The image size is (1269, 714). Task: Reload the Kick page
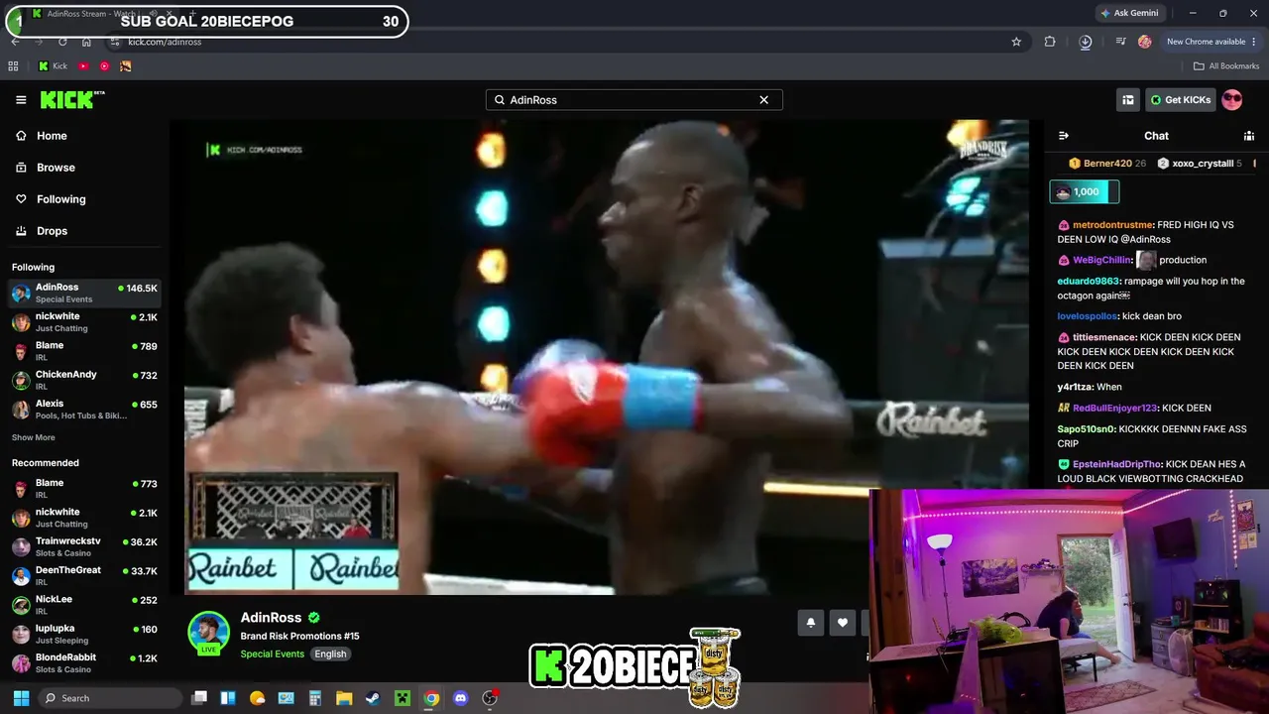[x=62, y=42]
